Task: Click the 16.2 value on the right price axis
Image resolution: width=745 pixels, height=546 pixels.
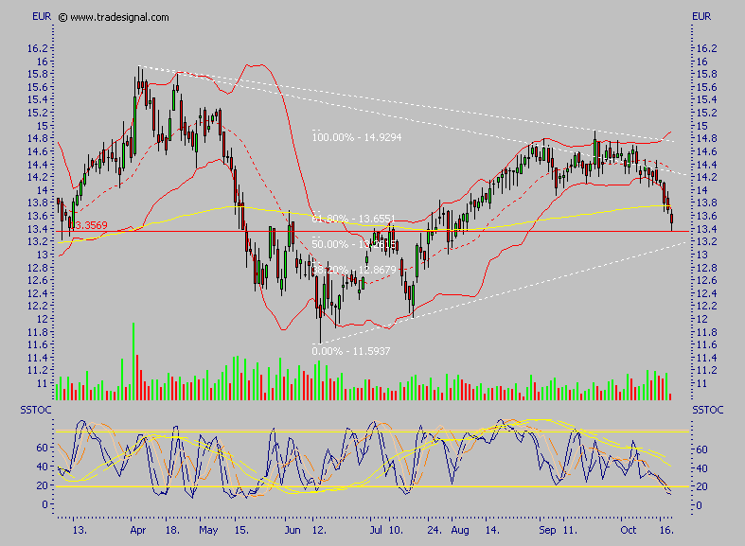Action: [x=705, y=48]
